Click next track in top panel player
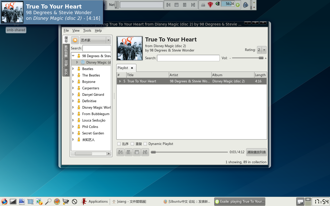Viewport: 330px width, 206px height. (x=193, y=5)
